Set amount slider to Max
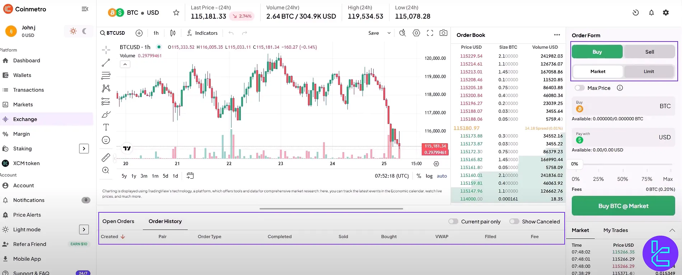This screenshot has height=275, width=682. click(668, 179)
